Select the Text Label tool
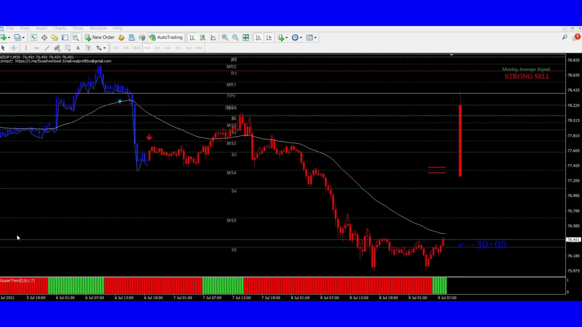Viewport: 582px width, 327px height. [89, 48]
